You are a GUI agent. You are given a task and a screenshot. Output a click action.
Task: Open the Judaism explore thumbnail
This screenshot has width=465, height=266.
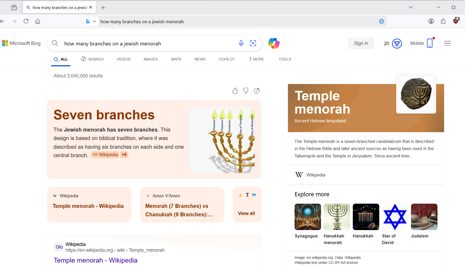tap(424, 217)
